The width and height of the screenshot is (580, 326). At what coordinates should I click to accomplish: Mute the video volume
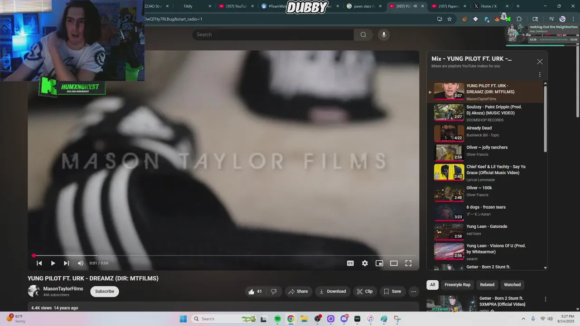(x=80, y=263)
